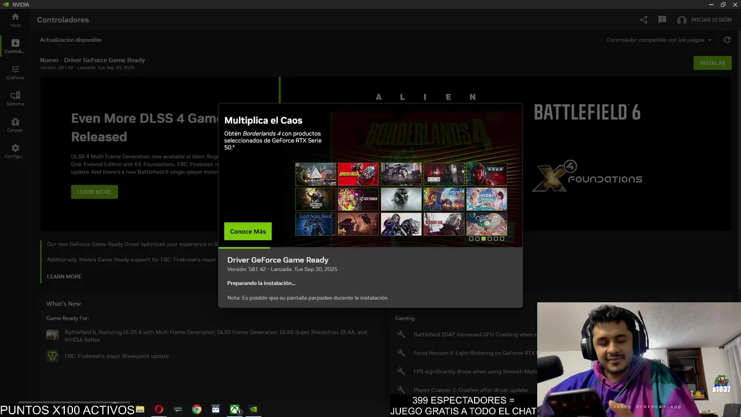Click wrench icon beside Battlefield 2042 fix
Viewport: 741px width, 417px height.
[x=401, y=334]
